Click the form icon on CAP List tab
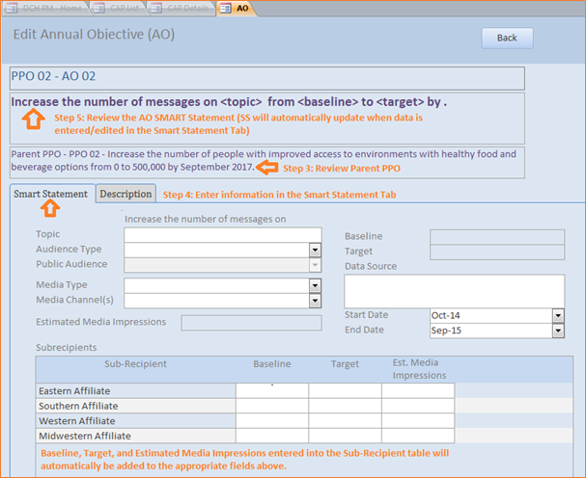The width and height of the screenshot is (586, 478). [x=99, y=9]
